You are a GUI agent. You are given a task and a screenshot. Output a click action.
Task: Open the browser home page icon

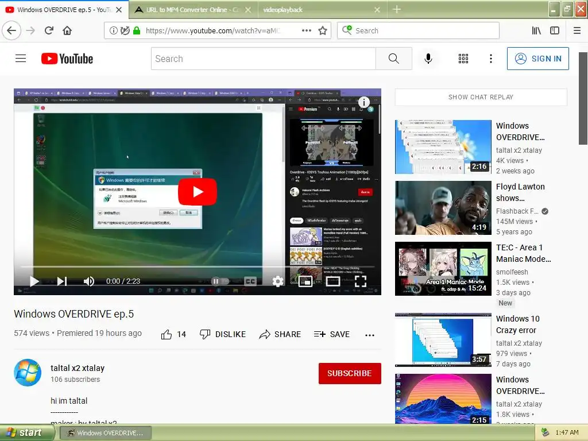point(67,30)
